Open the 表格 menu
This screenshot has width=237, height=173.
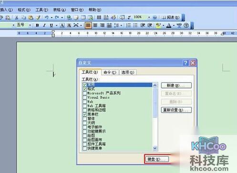(60, 10)
